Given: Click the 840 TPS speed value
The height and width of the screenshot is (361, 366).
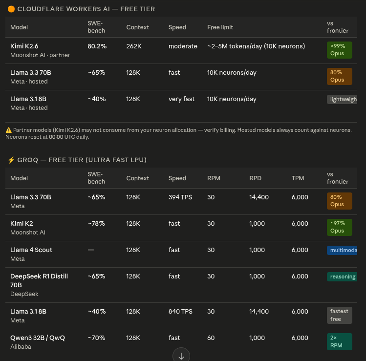Looking at the screenshot, I should click(x=180, y=312).
